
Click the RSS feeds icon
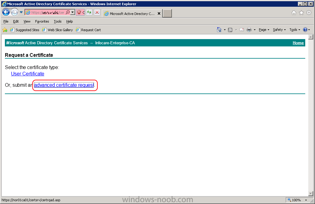click(230, 30)
